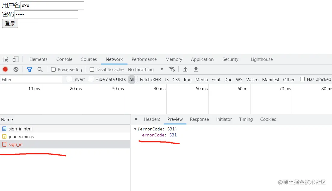This screenshot has width=332, height=191.
Task: Toggle the device toolbar icon
Action: (x=15, y=59)
